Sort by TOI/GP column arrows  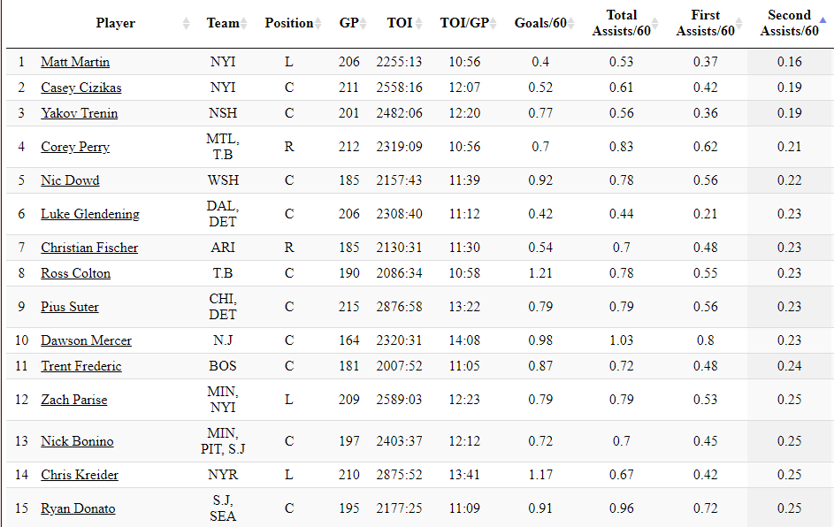coord(494,23)
